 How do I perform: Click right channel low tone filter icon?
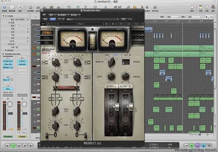(88, 77)
